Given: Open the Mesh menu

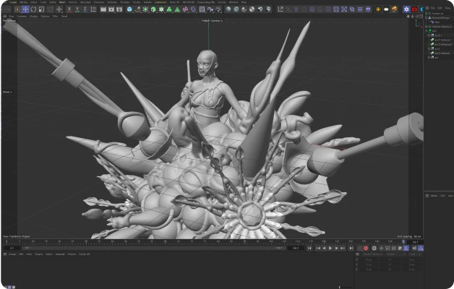Looking at the screenshot, I should point(62,2).
